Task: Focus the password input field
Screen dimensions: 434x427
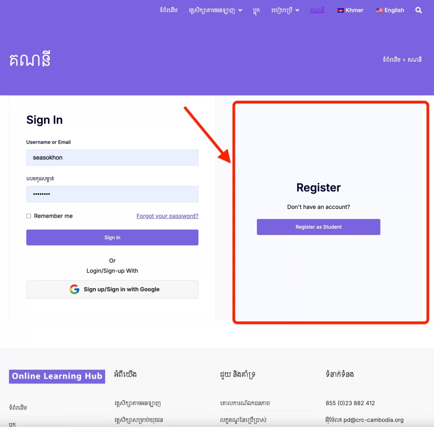Action: [112, 194]
